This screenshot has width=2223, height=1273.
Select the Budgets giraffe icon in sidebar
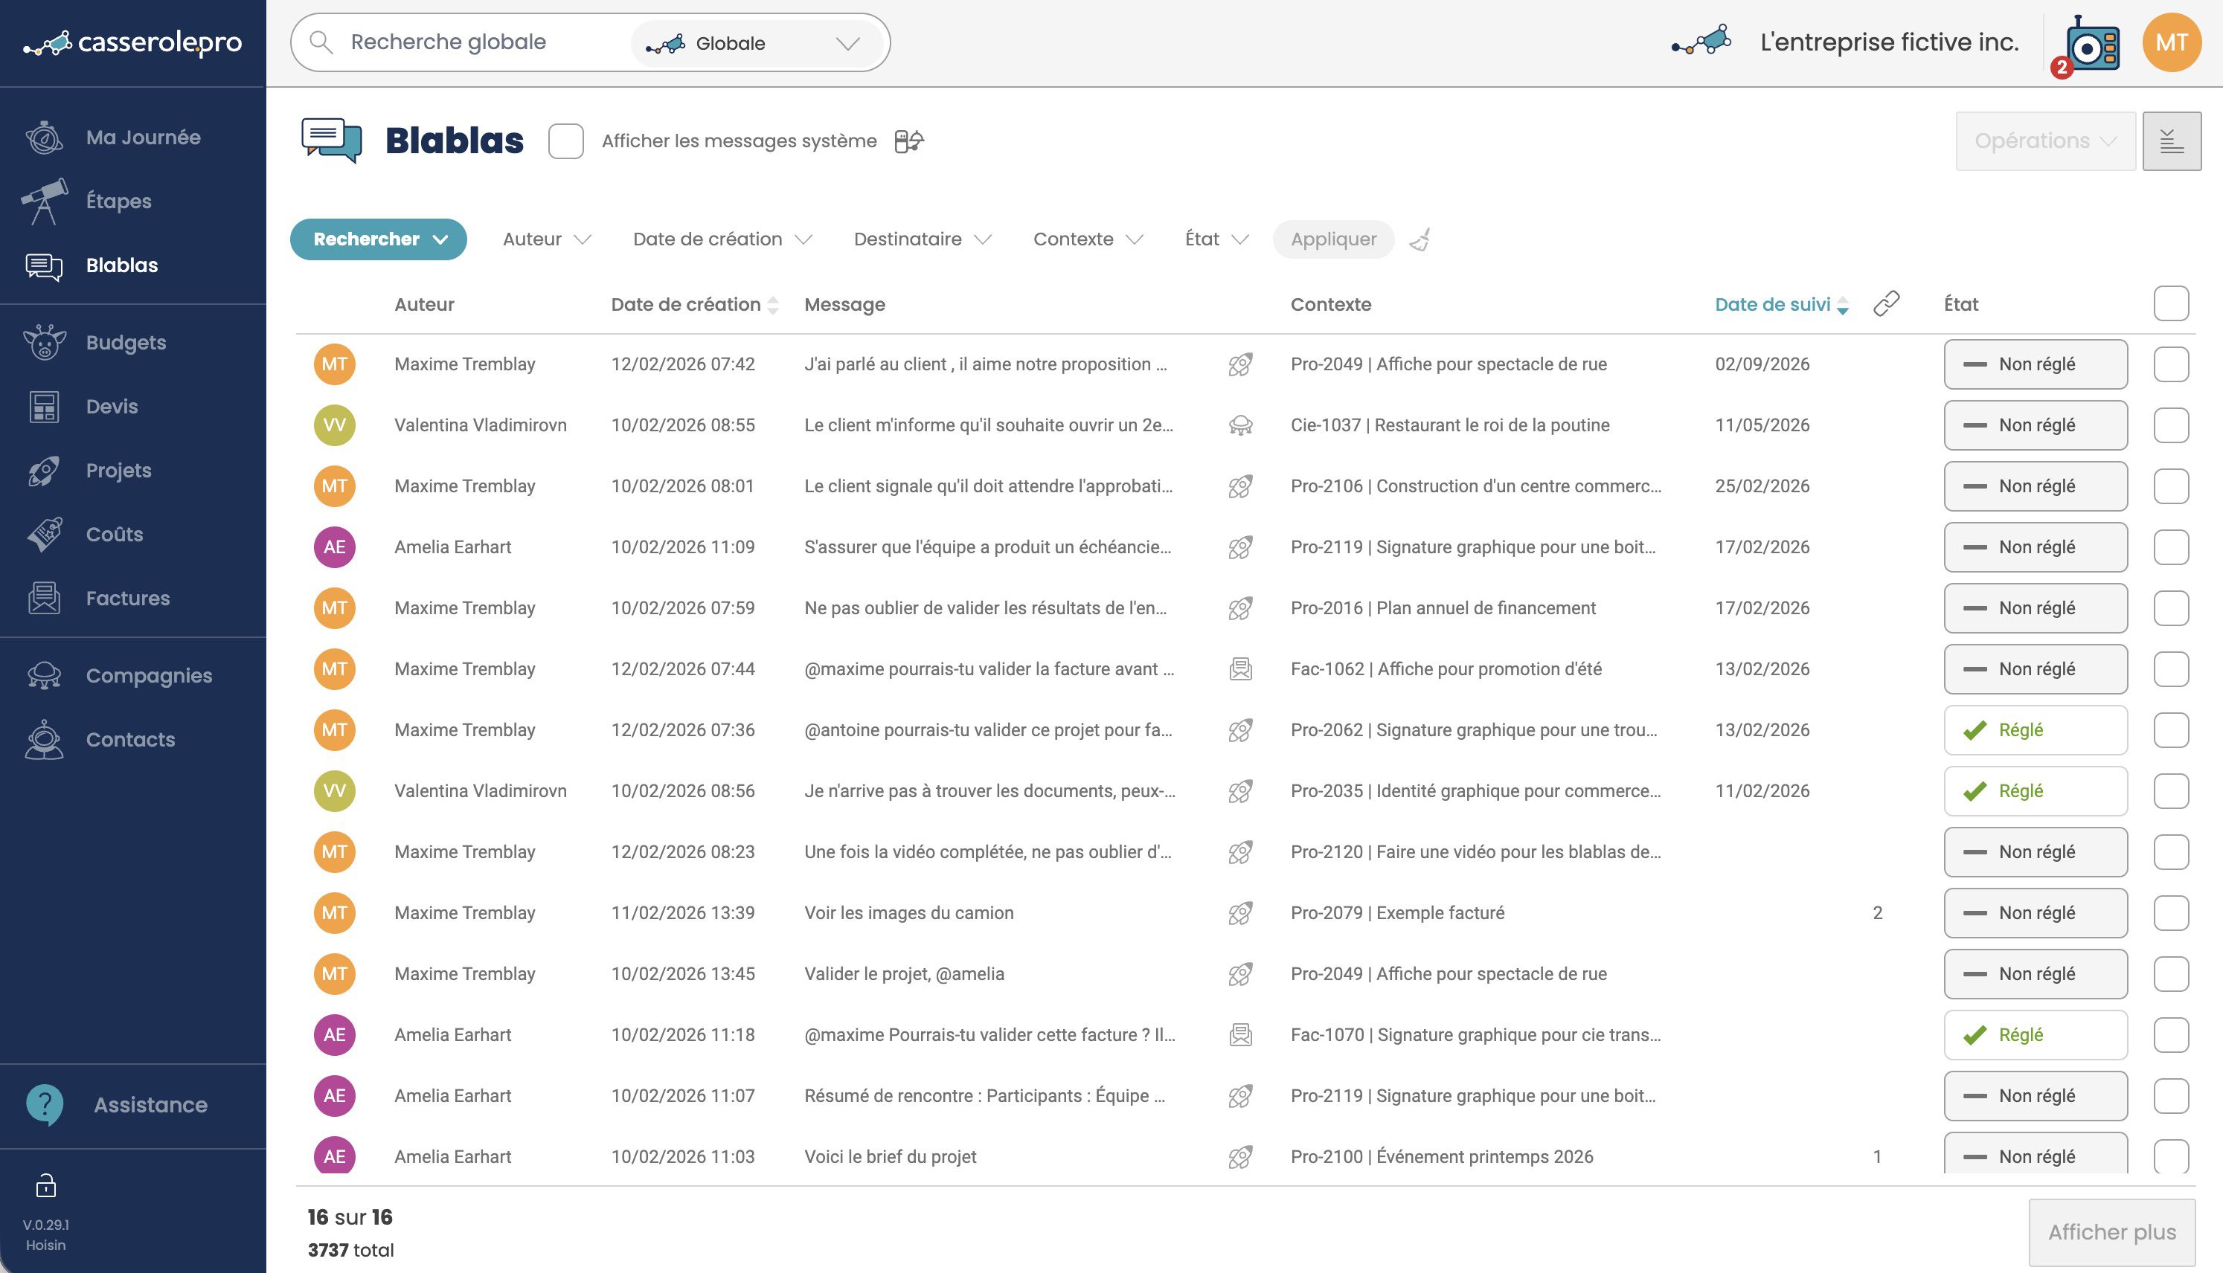point(45,342)
